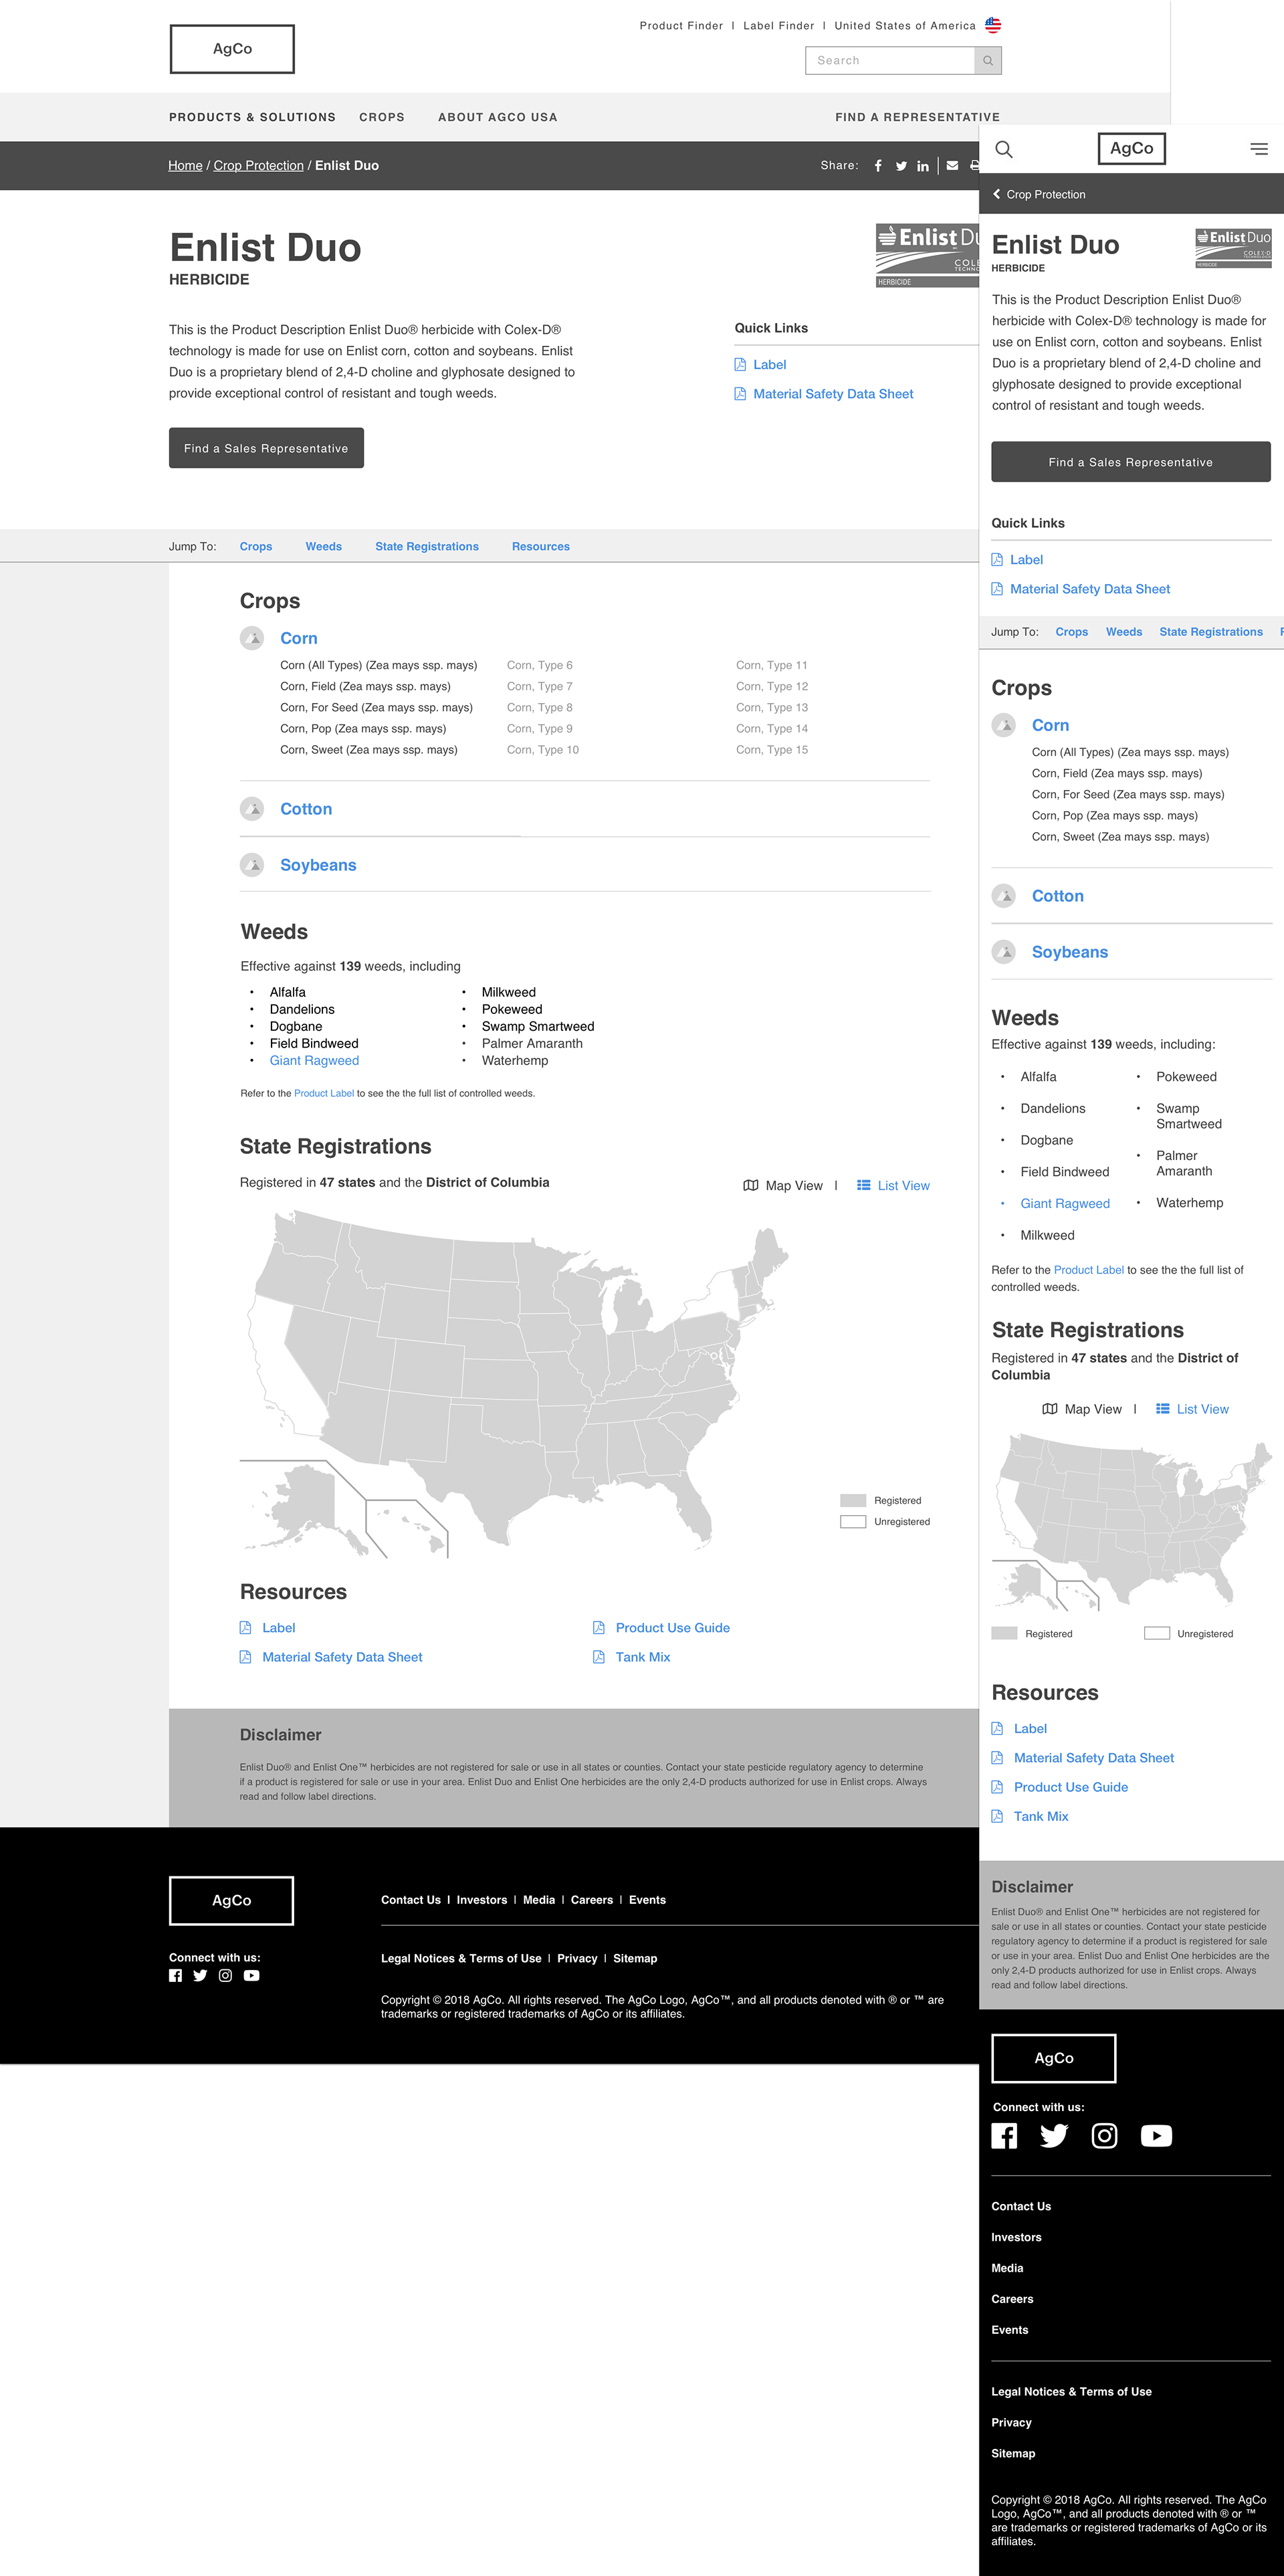Collapse the mobile Corn crop section

pyautogui.click(x=1050, y=725)
